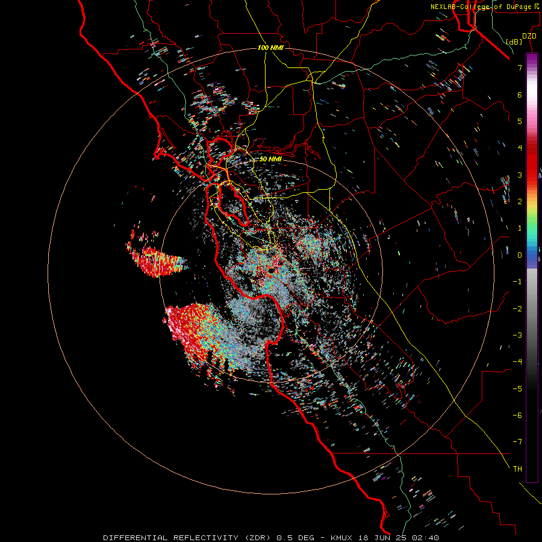Image resolution: width=542 pixels, height=542 pixels.
Task: Click the "2" value on the dB scale
Action: click(x=520, y=202)
